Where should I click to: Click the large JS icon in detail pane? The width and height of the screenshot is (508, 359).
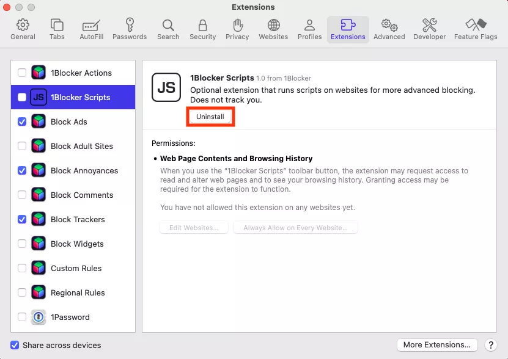[166, 87]
